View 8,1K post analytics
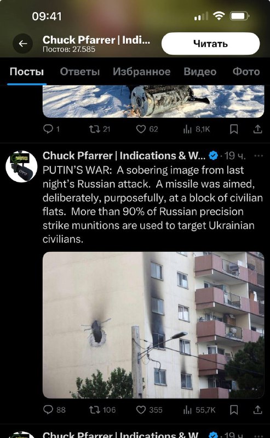270x438 pixels. pyautogui.click(x=197, y=129)
